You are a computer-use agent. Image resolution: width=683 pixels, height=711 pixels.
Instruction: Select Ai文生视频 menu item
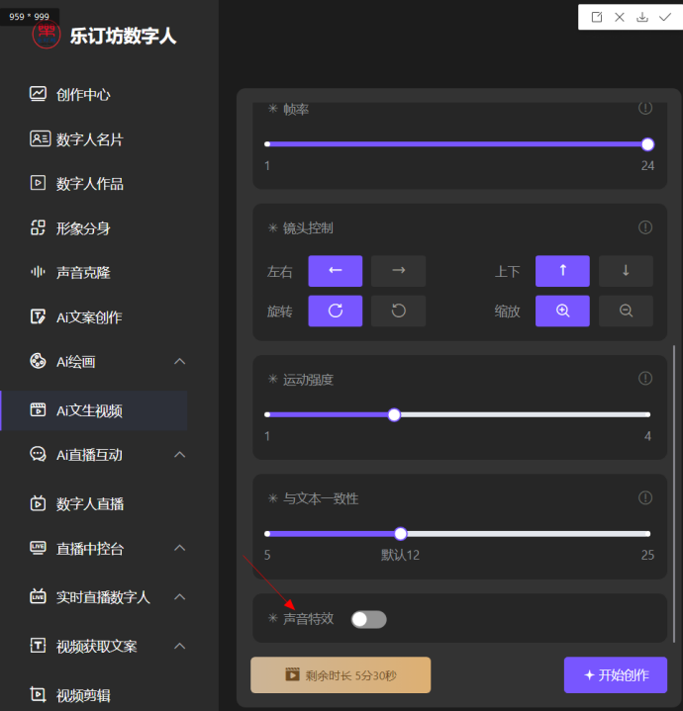tap(94, 410)
